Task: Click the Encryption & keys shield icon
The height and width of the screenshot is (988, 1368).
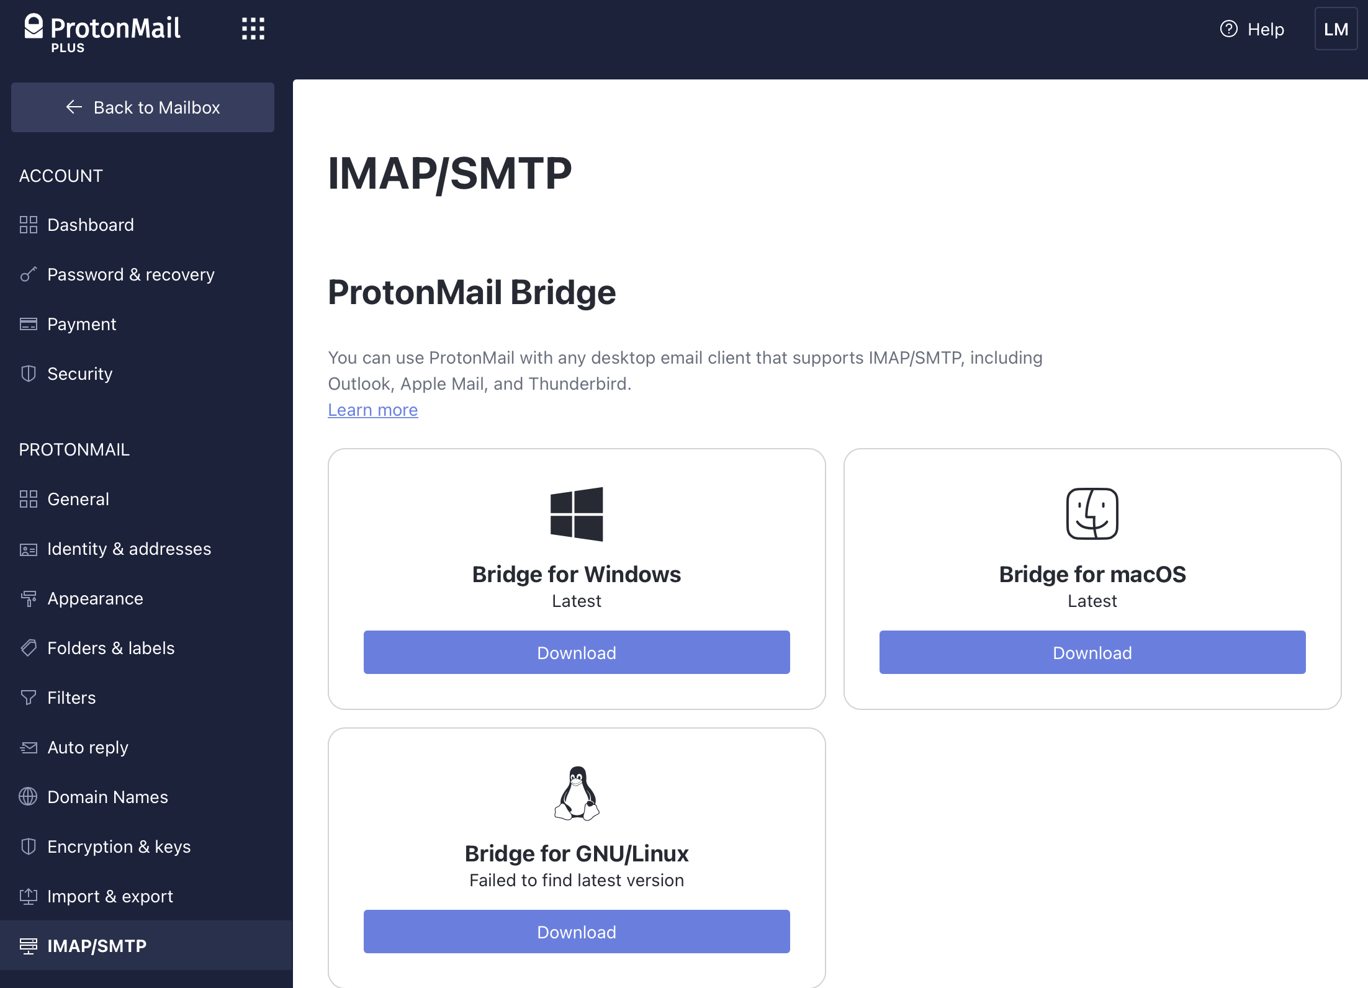Action: coord(29,847)
